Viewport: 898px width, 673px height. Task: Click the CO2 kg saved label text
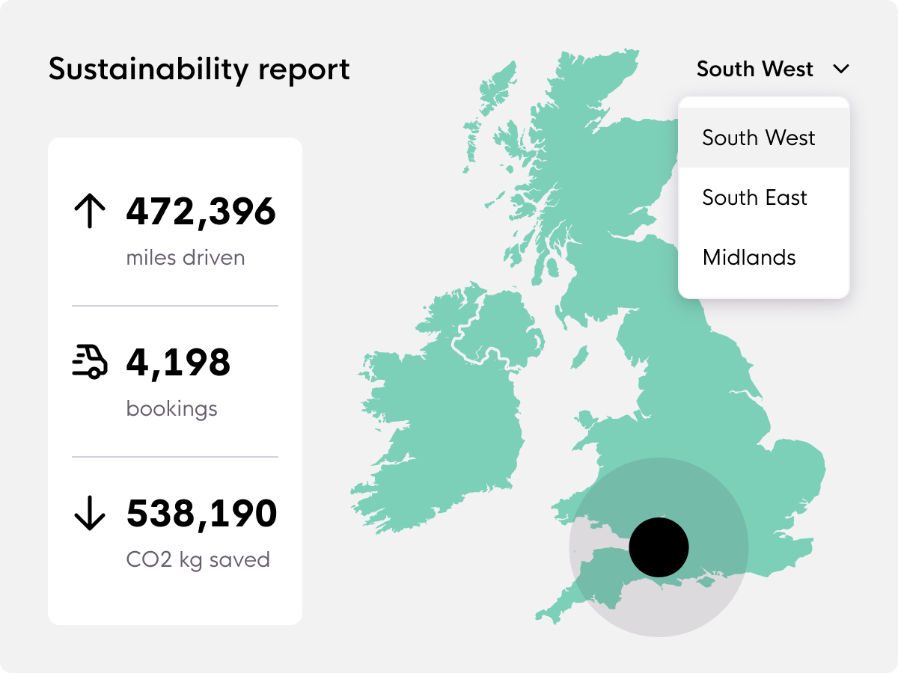click(x=198, y=560)
